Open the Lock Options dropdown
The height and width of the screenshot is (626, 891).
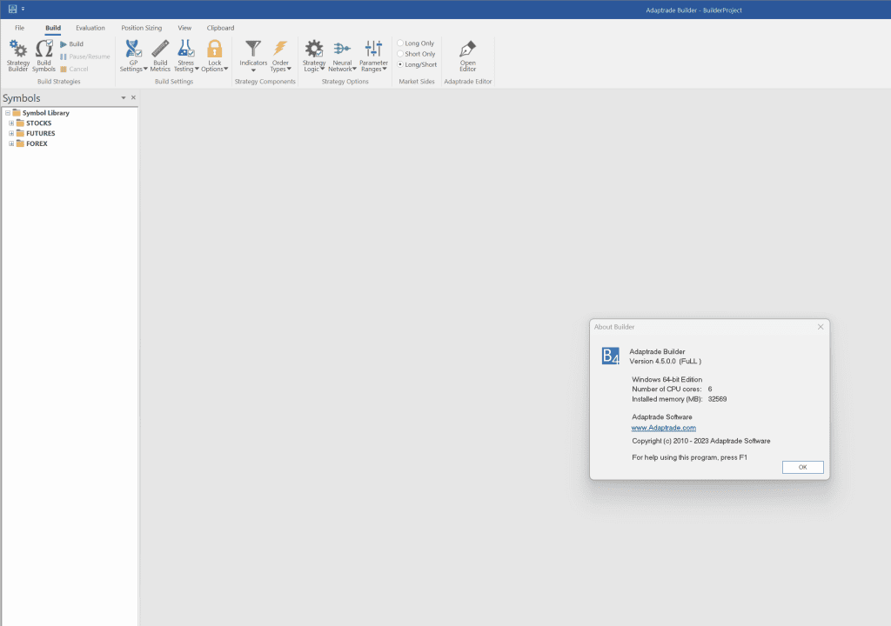point(214,54)
